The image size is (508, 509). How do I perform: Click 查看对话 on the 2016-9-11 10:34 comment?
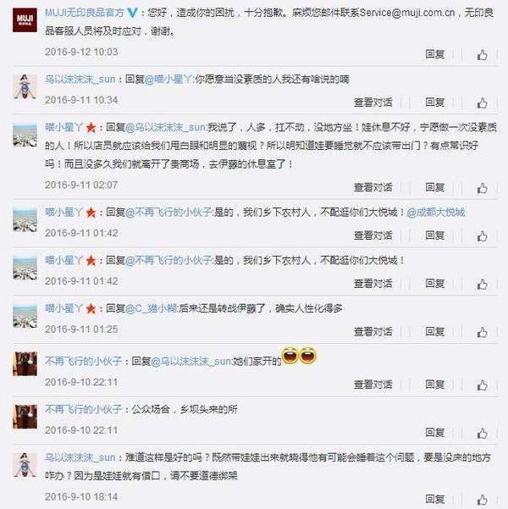point(373,102)
